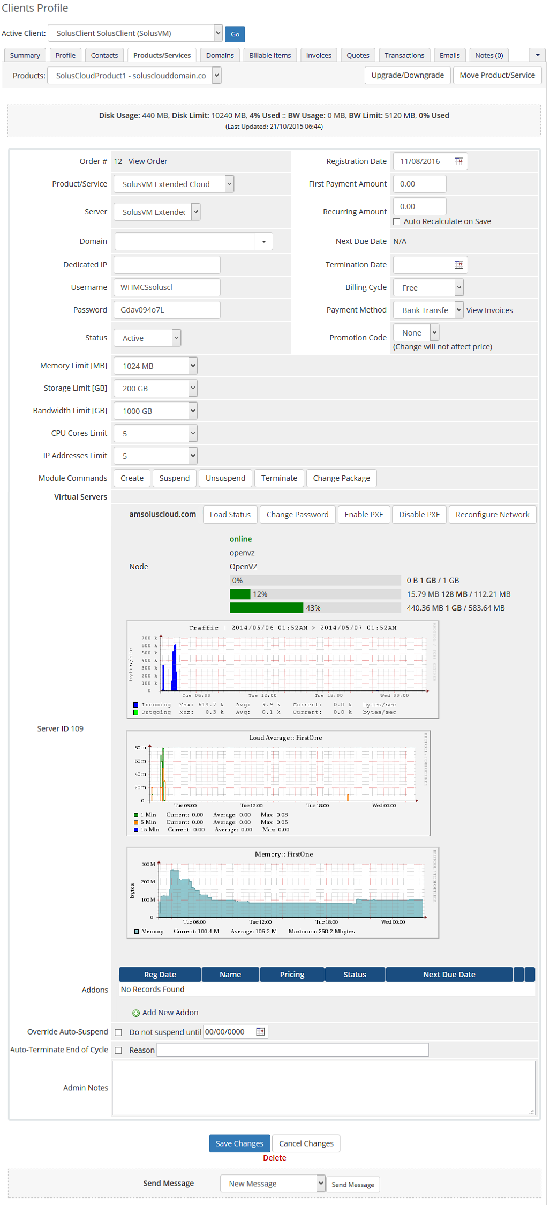This screenshot has width=550, height=1205.
Task: Open the Invoices tab
Action: 319,55
